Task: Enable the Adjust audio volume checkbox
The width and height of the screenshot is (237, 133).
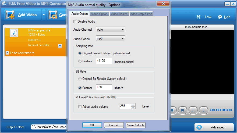Action: click(x=80, y=107)
